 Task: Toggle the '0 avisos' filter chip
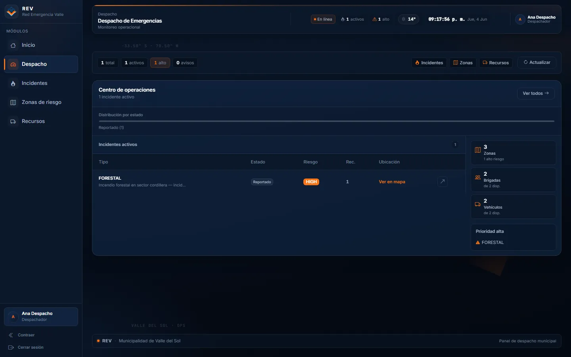(185, 63)
